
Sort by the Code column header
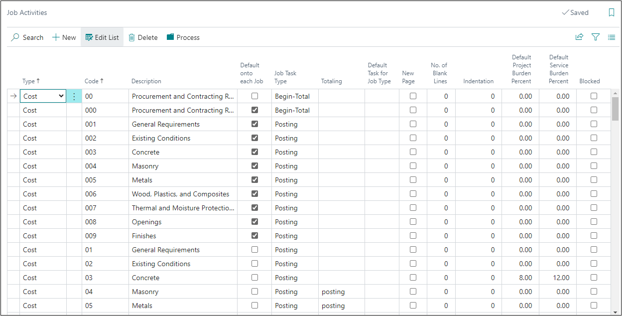(92, 81)
